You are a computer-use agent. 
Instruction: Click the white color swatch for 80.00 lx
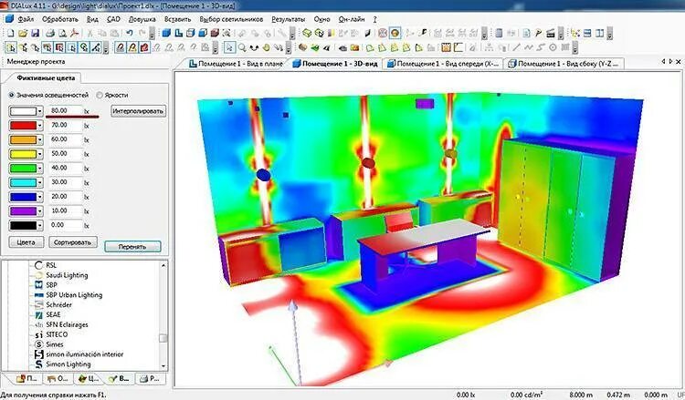23,111
